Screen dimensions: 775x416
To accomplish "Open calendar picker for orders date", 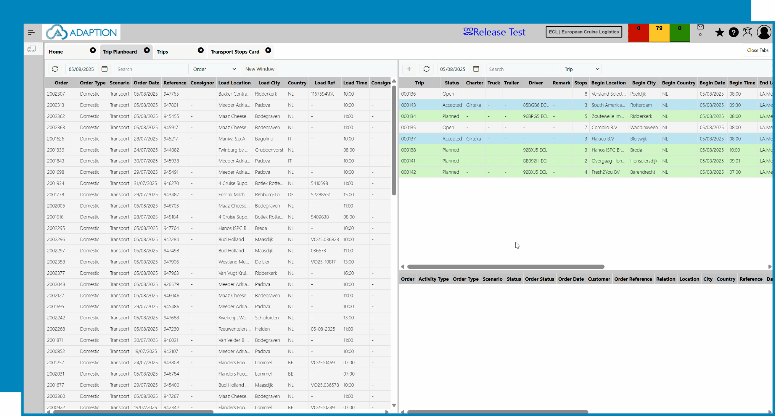I will point(104,69).
